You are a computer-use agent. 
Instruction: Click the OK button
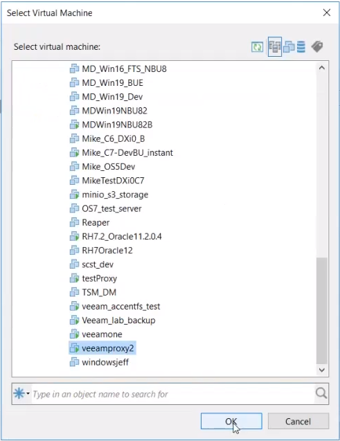231,421
